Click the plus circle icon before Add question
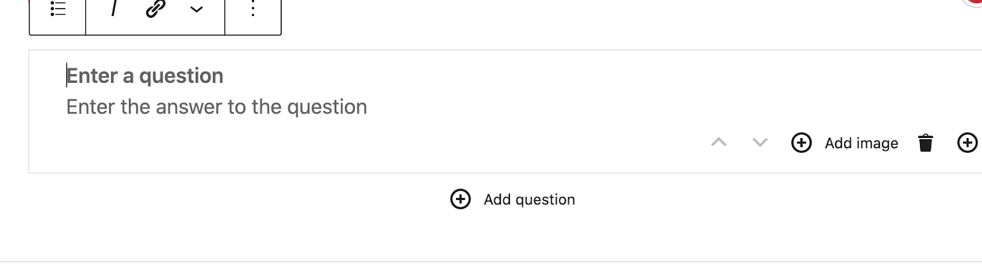The width and height of the screenshot is (982, 276). point(460,199)
